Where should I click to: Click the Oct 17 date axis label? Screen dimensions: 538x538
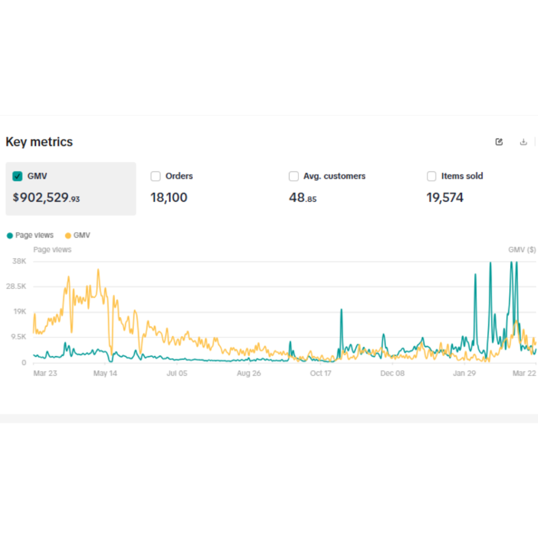click(x=320, y=374)
